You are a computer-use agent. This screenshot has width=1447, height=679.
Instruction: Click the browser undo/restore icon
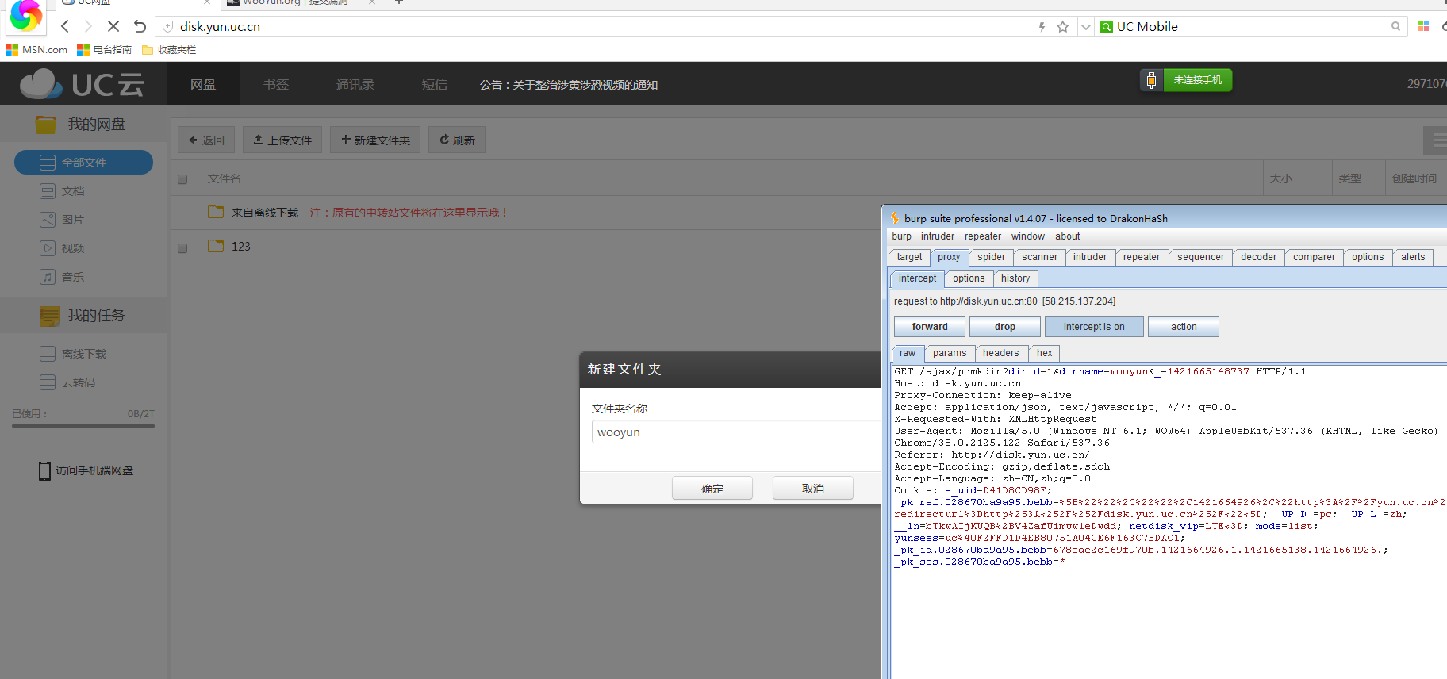140,26
